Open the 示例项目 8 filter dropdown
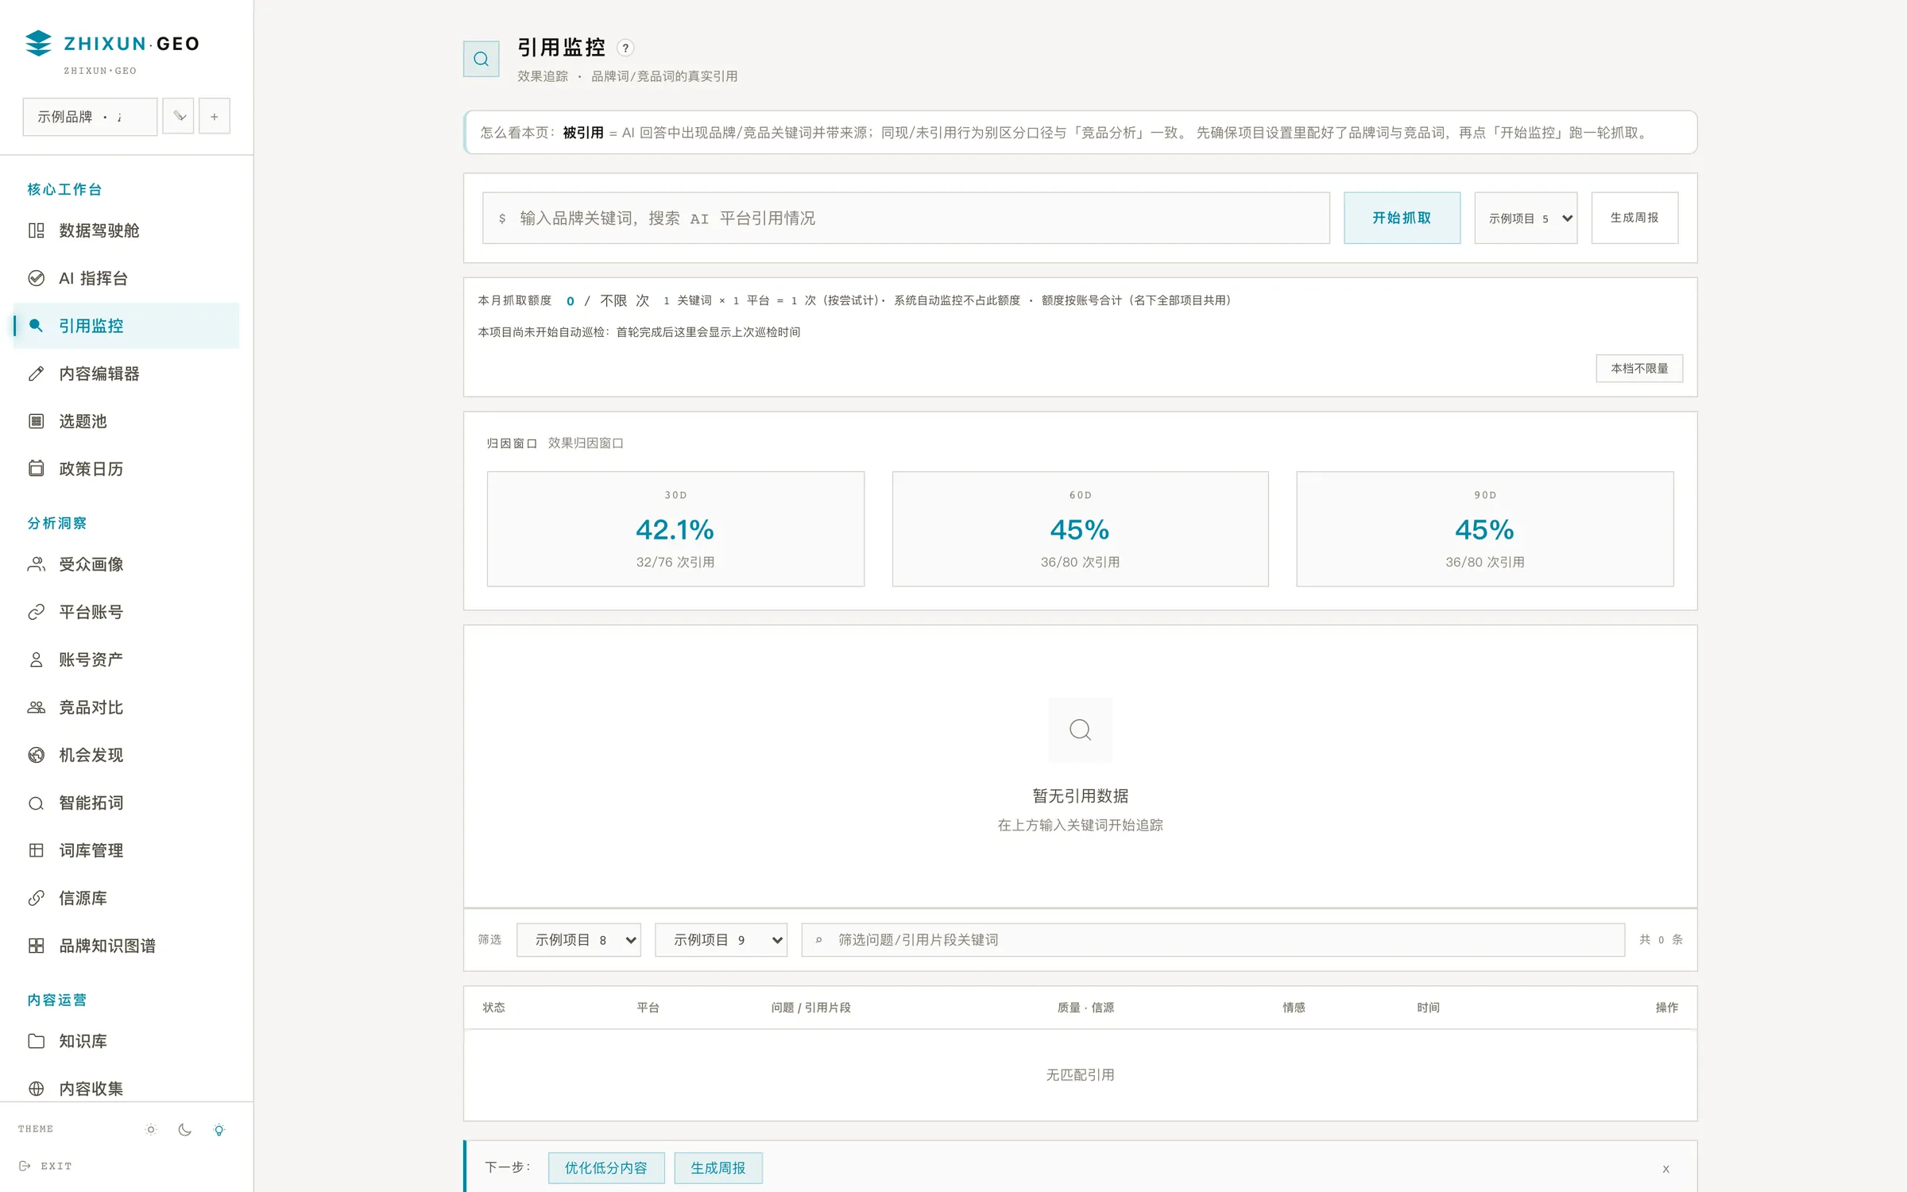 tap(578, 939)
